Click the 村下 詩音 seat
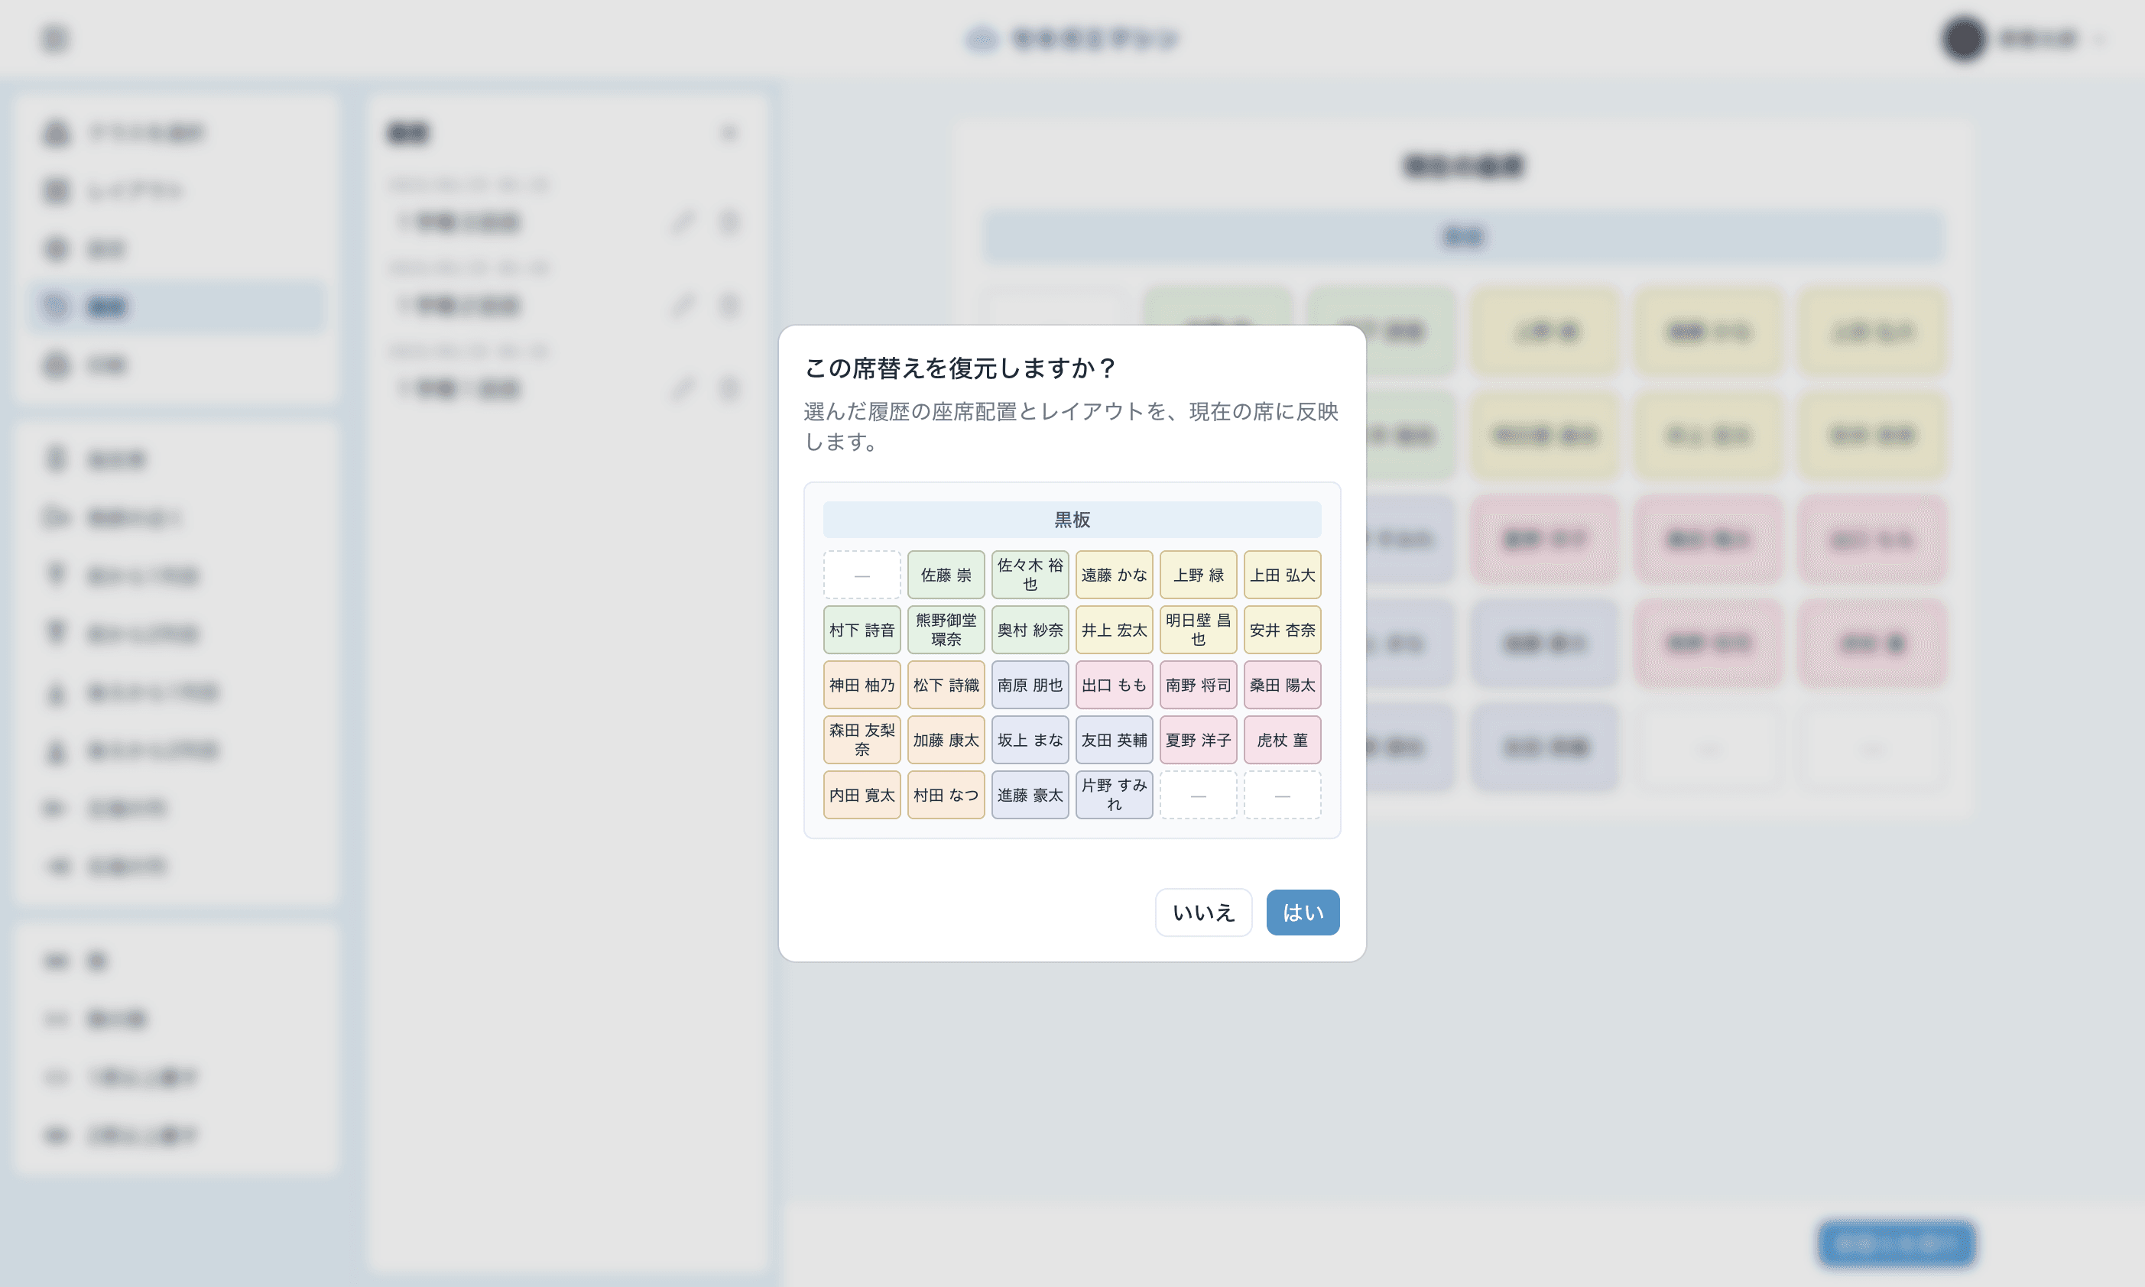The width and height of the screenshot is (2145, 1287). tap(862, 630)
